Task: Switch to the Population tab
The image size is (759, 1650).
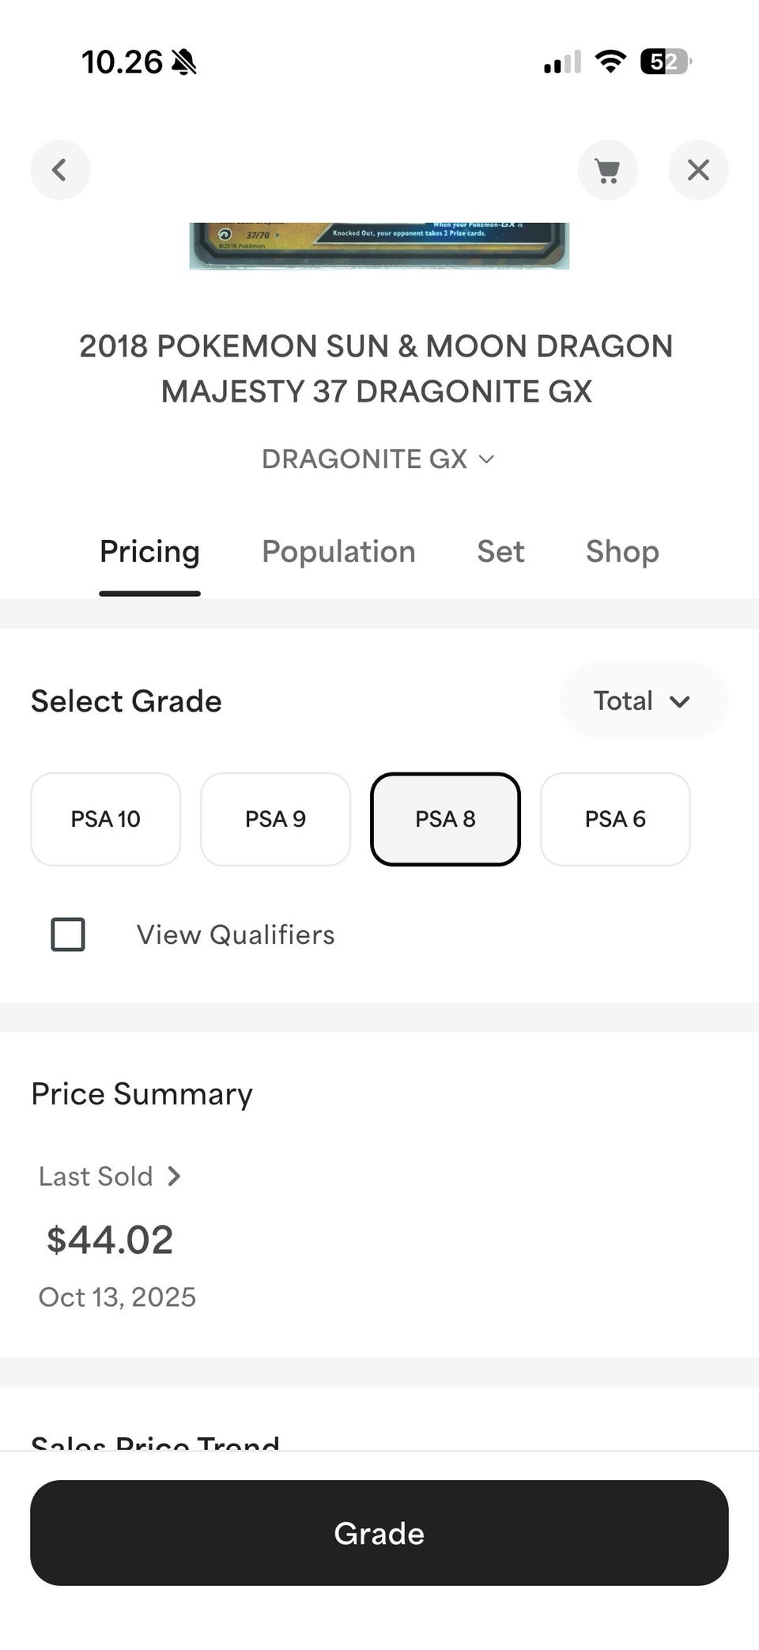Action: pos(338,552)
